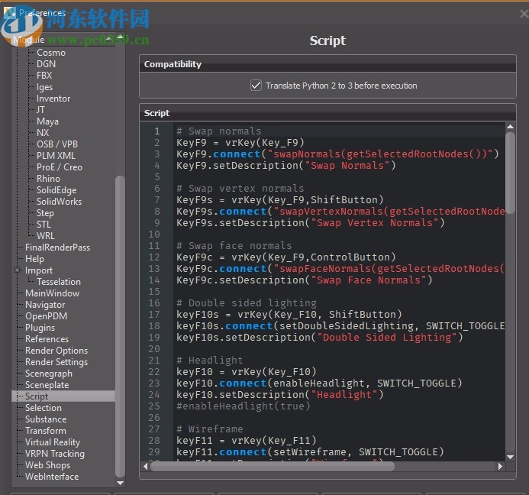Image resolution: width=529 pixels, height=495 pixels.
Task: Select the Tesselation sub-item under Import
Action: coord(58,282)
